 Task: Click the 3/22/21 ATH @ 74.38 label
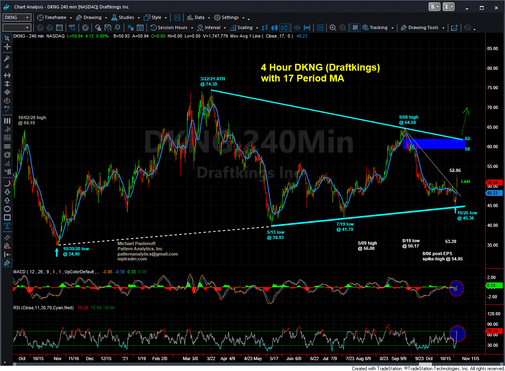point(213,81)
